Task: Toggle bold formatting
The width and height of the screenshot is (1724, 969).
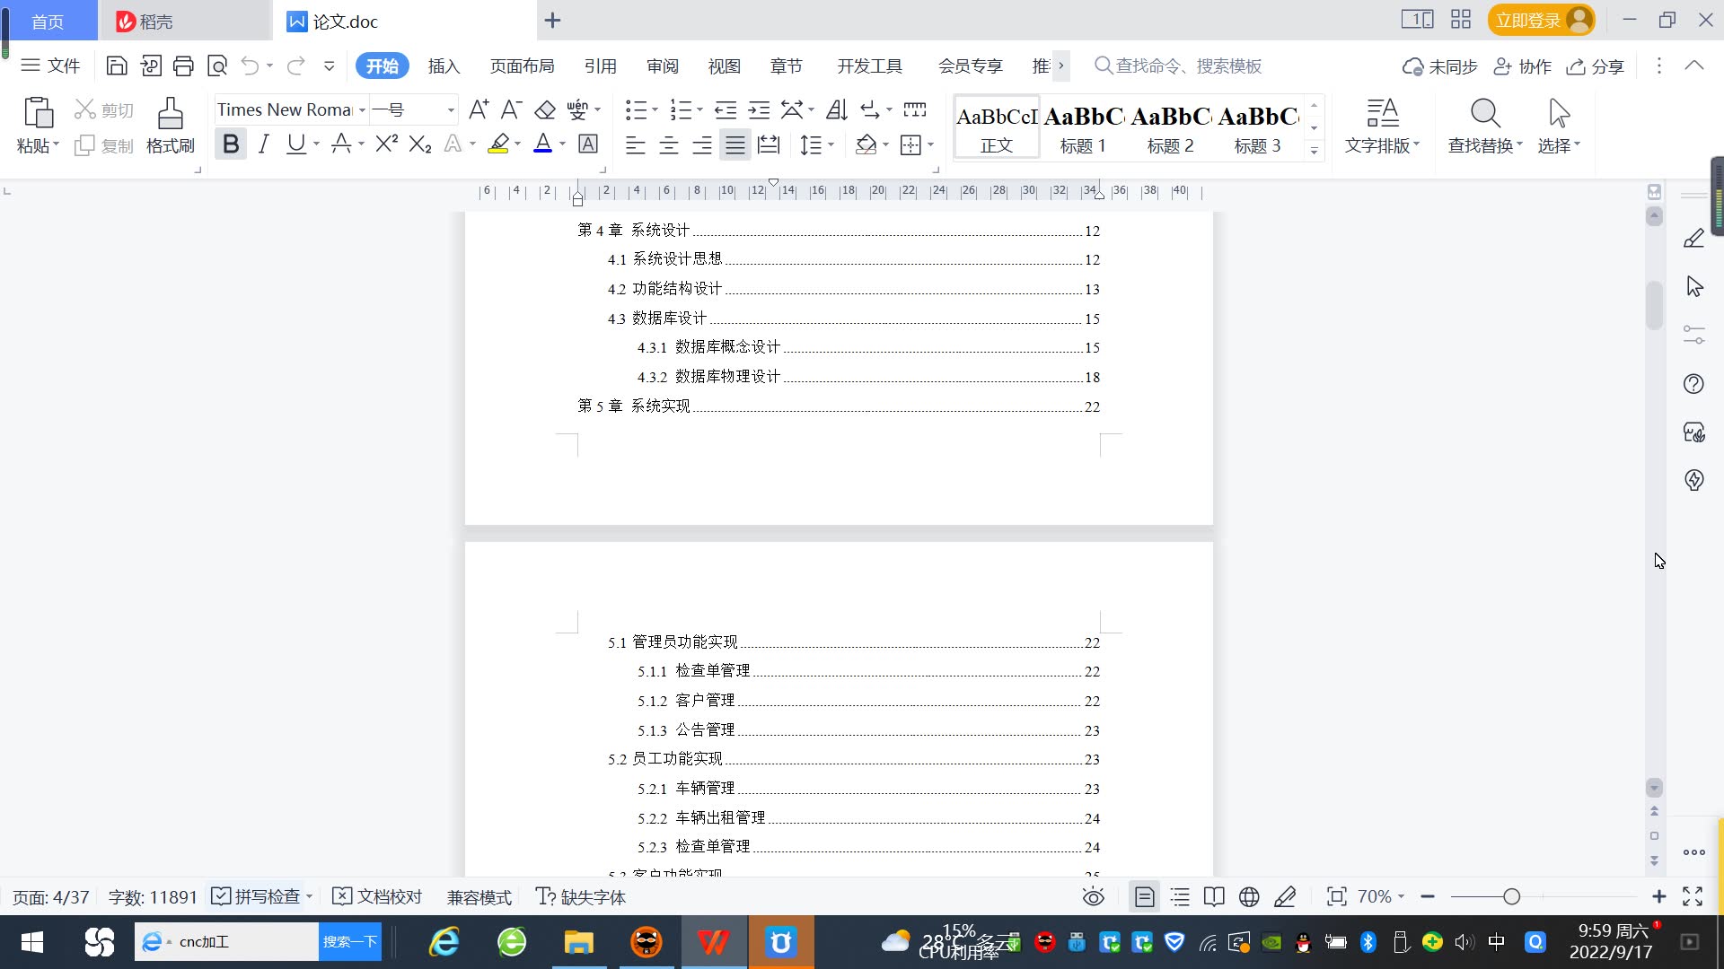Action: (231, 144)
